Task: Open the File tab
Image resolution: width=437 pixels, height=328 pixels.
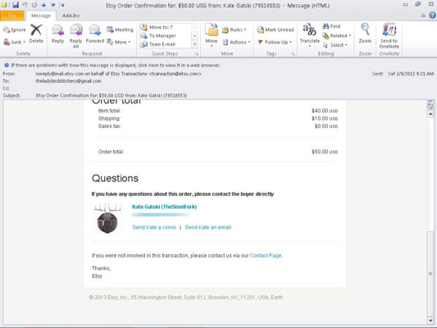Action: point(12,16)
